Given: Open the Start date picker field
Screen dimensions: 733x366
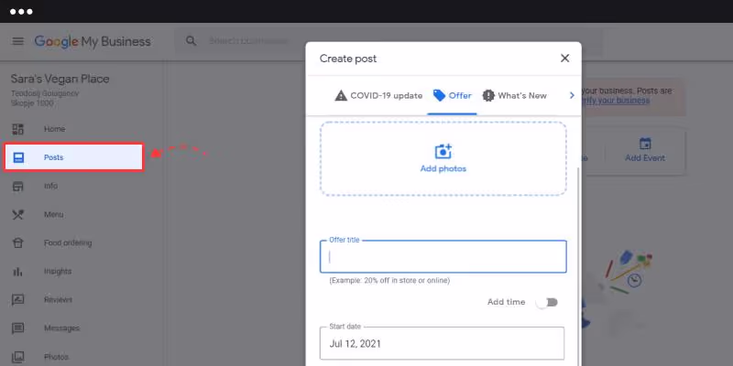Looking at the screenshot, I should tap(442, 343).
